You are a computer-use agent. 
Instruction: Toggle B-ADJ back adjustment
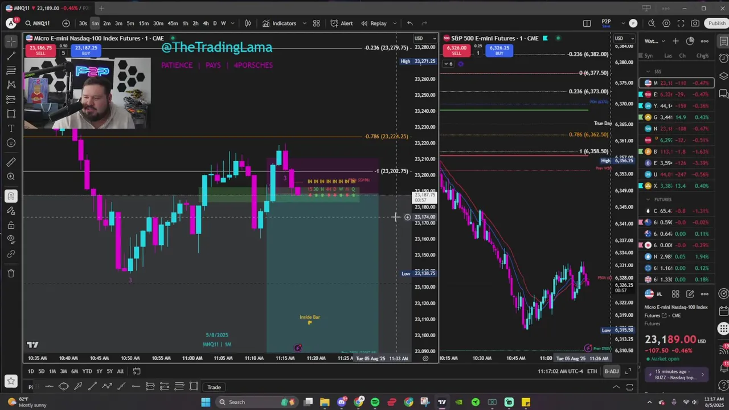tap(611, 371)
